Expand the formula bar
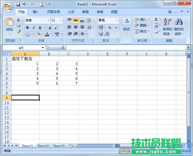The height and width of the screenshot is (156, 193). pos(188,47)
